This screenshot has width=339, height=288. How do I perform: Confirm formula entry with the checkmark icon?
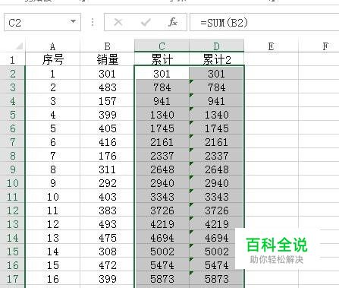[x=146, y=22]
